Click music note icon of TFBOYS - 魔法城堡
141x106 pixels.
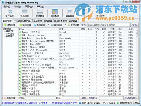20,71
